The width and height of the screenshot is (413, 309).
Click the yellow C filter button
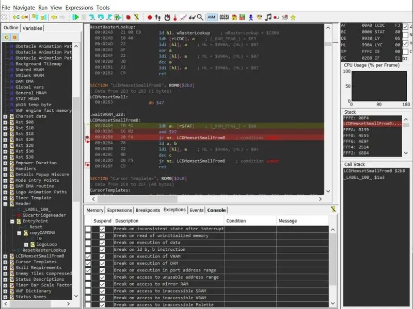7,37
